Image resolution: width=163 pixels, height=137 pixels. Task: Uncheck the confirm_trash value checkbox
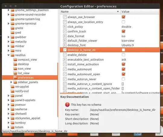tap(123, 31)
